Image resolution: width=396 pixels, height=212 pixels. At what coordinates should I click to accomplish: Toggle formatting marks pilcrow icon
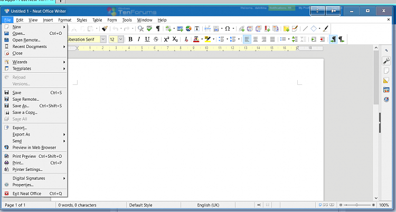[158, 28]
